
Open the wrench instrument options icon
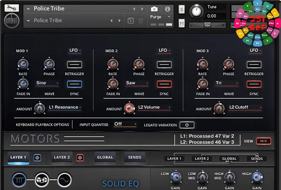(12, 8)
